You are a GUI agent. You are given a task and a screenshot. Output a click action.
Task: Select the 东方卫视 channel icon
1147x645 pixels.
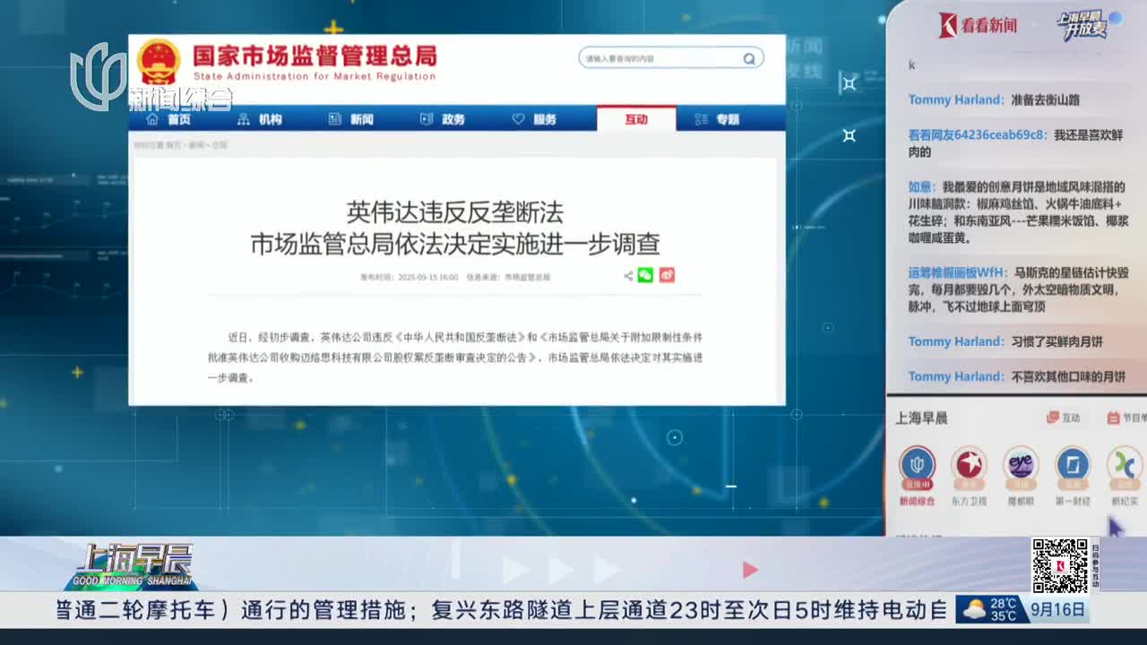[969, 466]
